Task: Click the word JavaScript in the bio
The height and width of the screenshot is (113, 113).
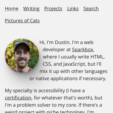Action: (74, 64)
